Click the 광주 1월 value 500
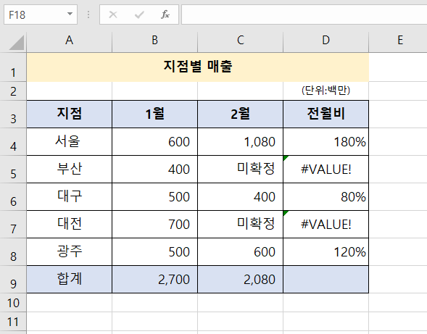The height and width of the screenshot is (334, 427). [x=154, y=252]
